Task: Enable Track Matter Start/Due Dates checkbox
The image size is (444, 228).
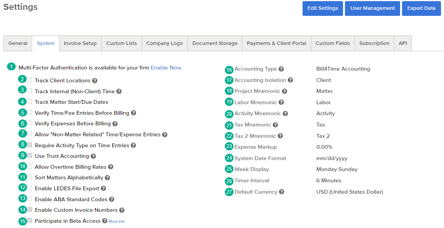Action: (x=30, y=102)
